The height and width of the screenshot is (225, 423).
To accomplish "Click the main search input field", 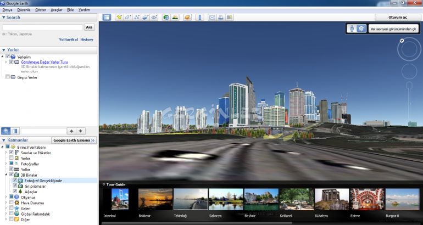I will click(x=42, y=27).
